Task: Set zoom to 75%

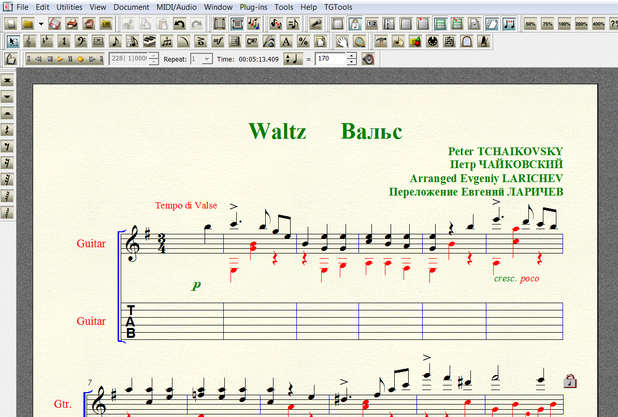Action: tap(548, 24)
